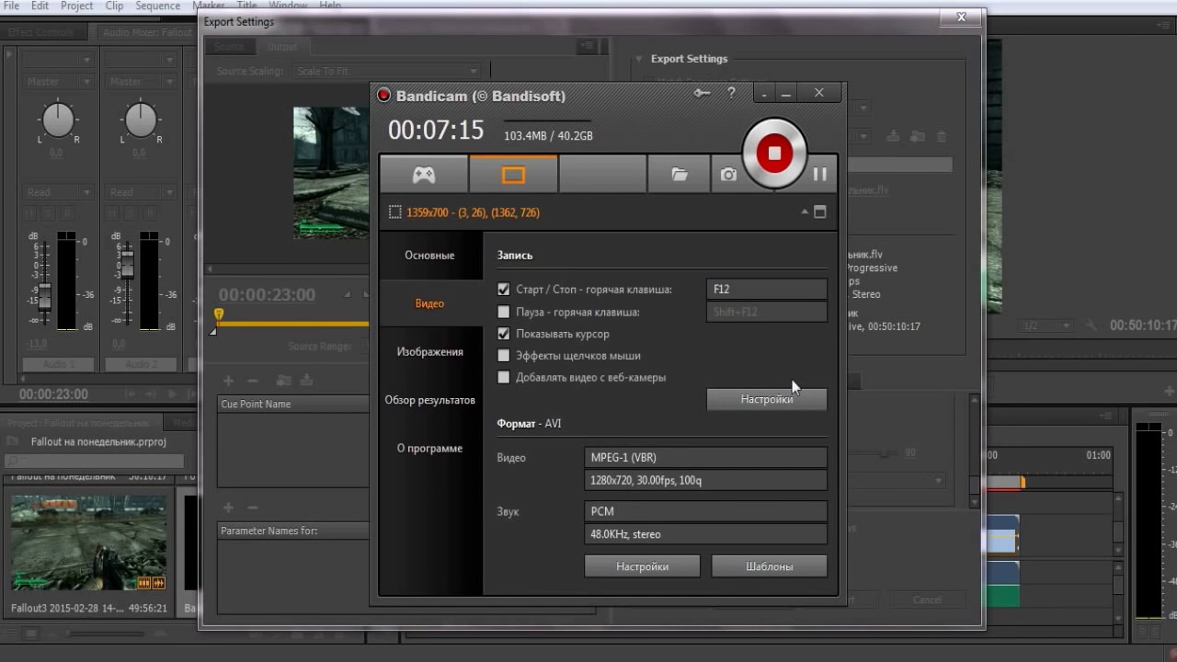Click the blank Bandicam toolbar tab
Screen dimensions: 1177x662
[602, 175]
